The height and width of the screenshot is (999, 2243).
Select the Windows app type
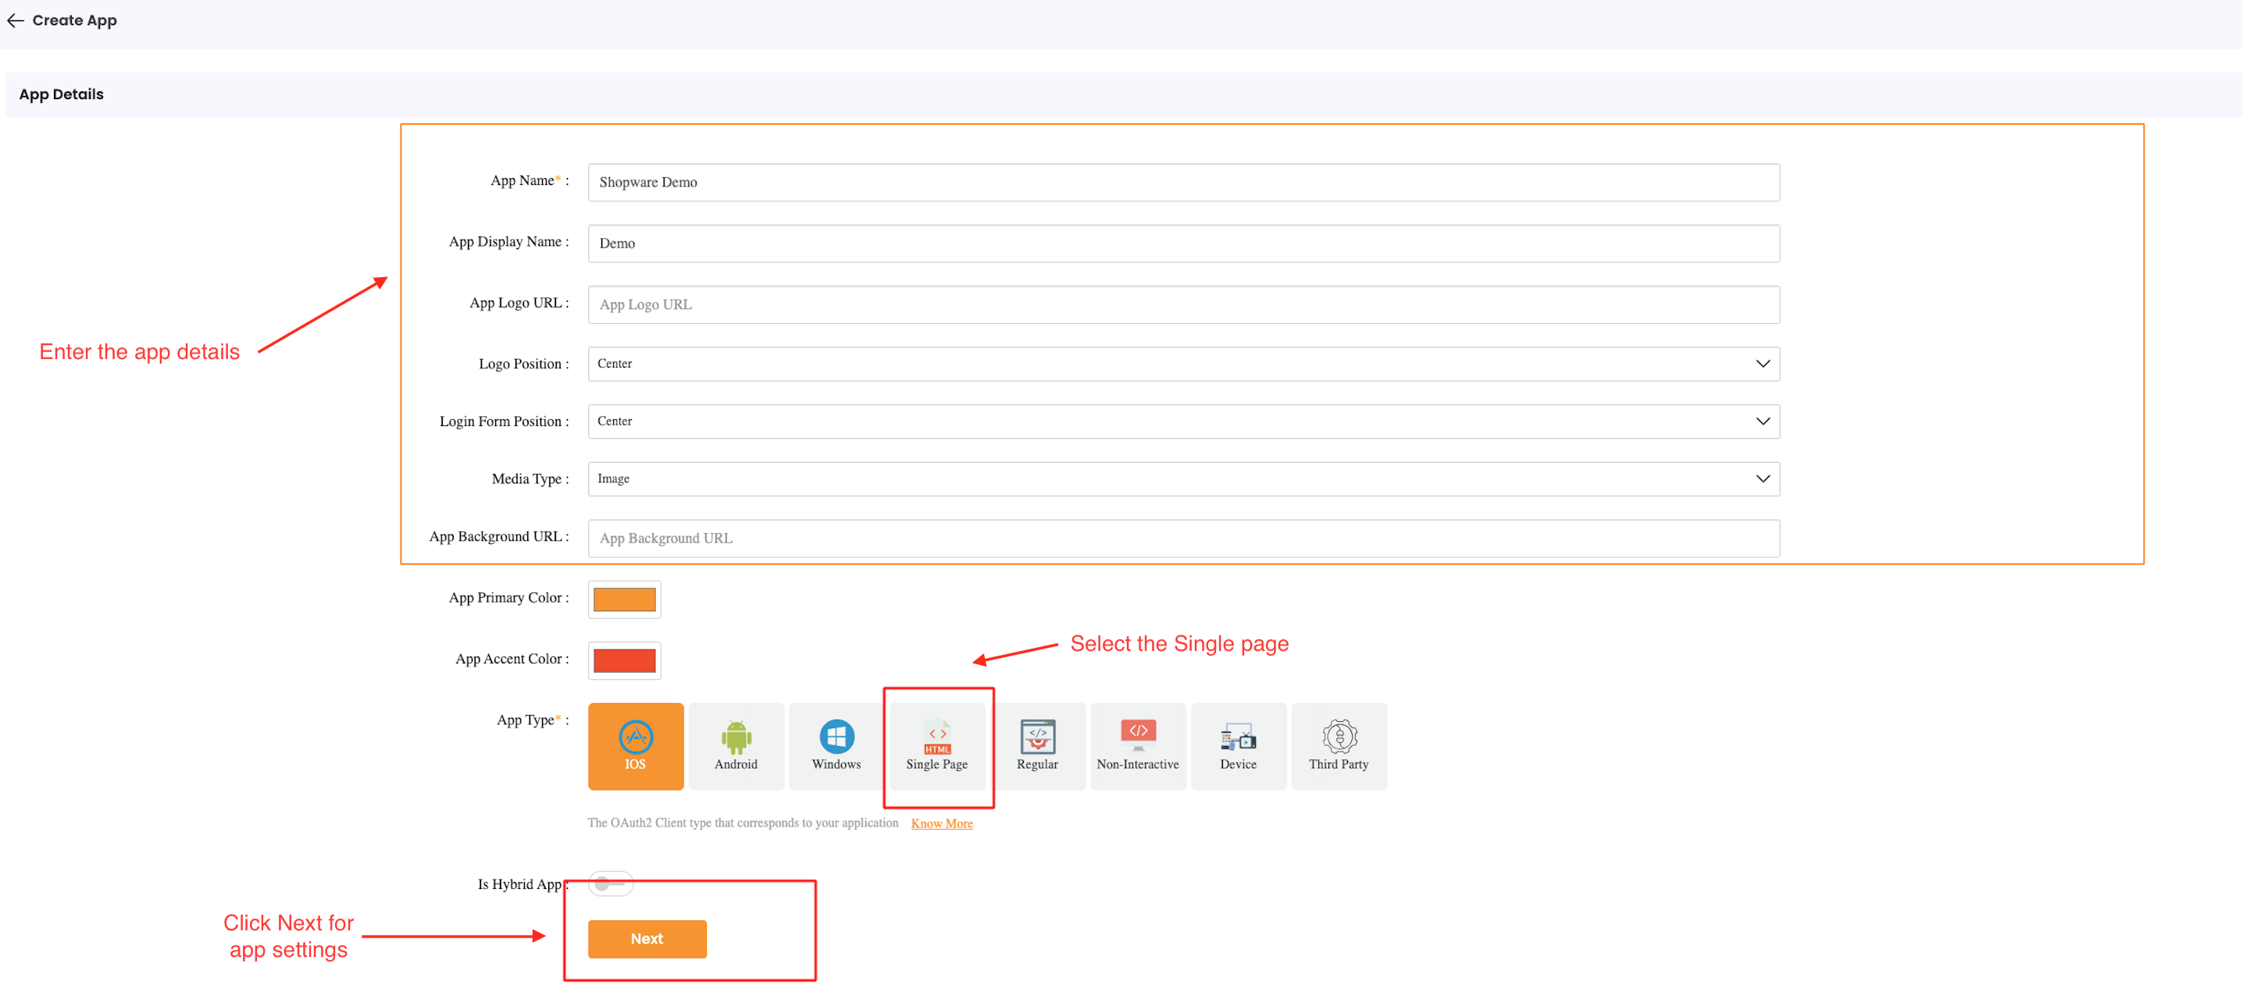point(836,746)
